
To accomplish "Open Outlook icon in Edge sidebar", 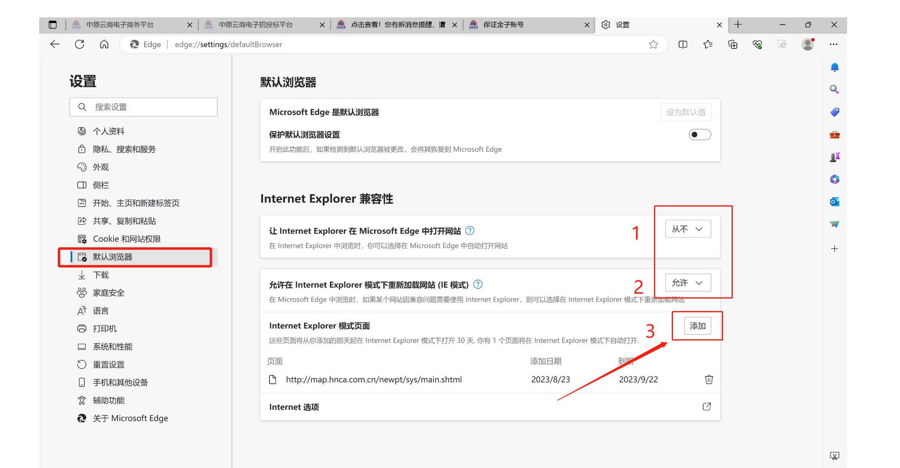I will point(835,202).
